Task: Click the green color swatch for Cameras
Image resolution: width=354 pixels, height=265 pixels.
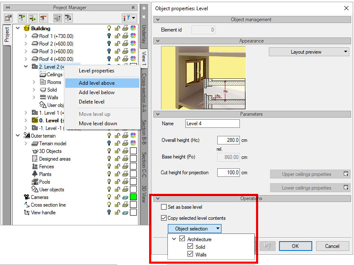Action: [x=133, y=197]
